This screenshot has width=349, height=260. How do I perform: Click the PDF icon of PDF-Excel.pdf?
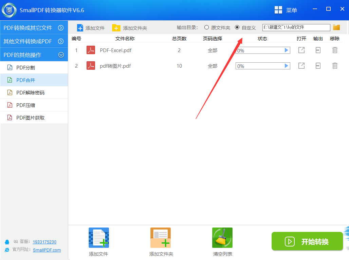91,50
